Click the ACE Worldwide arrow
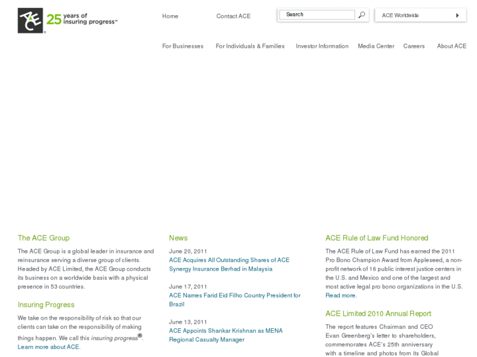The height and width of the screenshot is (357, 477). [457, 16]
